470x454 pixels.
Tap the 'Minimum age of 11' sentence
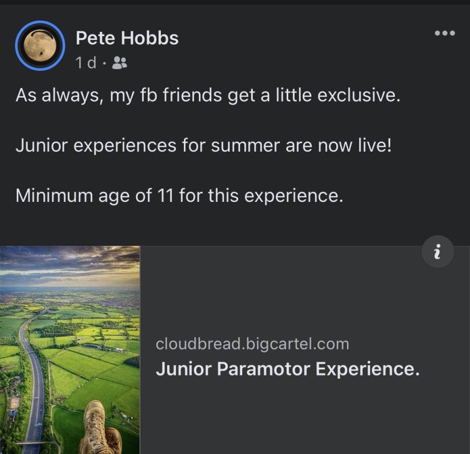(179, 196)
